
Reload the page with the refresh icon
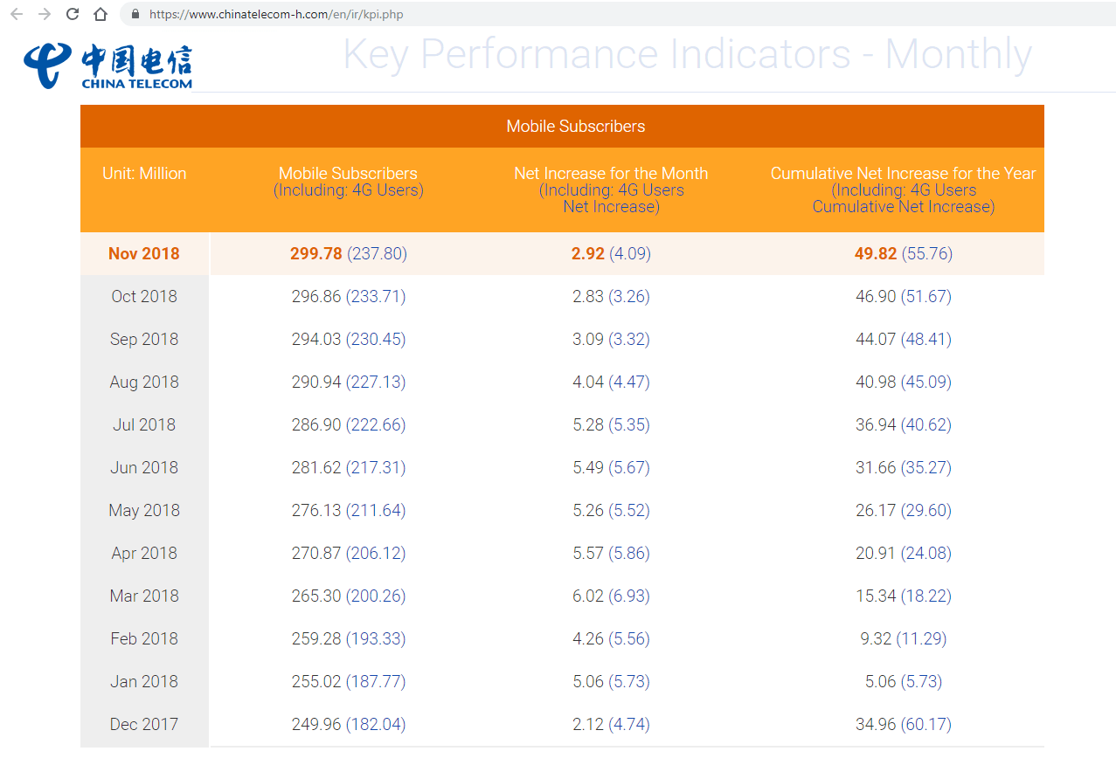[x=73, y=14]
